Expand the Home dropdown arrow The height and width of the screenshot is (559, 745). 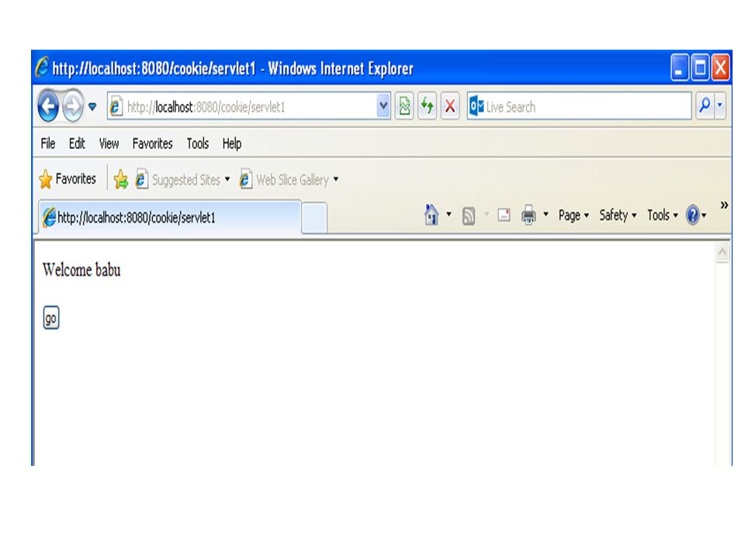(449, 214)
